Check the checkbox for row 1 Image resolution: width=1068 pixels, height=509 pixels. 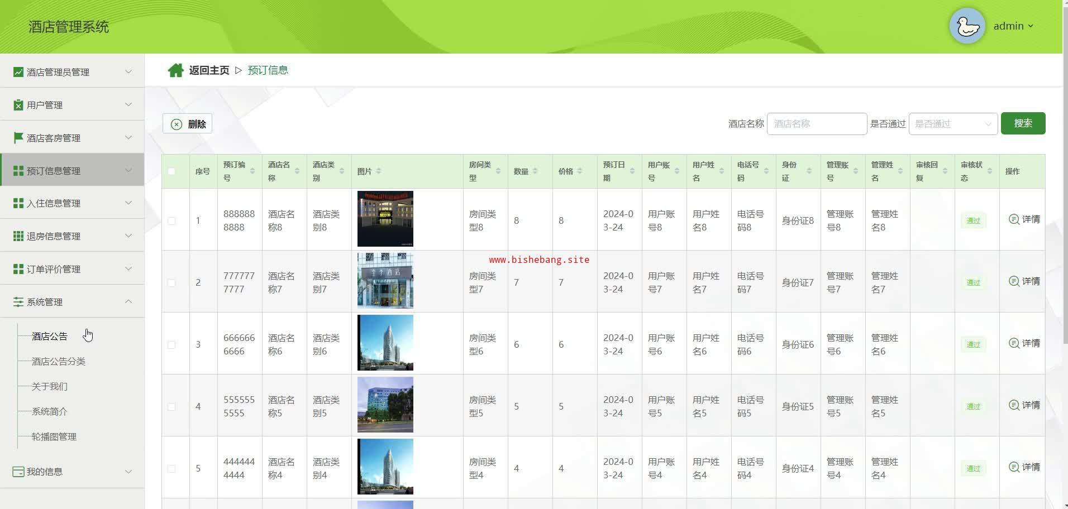(x=171, y=221)
